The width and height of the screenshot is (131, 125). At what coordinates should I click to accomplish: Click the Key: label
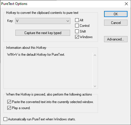[10, 21]
